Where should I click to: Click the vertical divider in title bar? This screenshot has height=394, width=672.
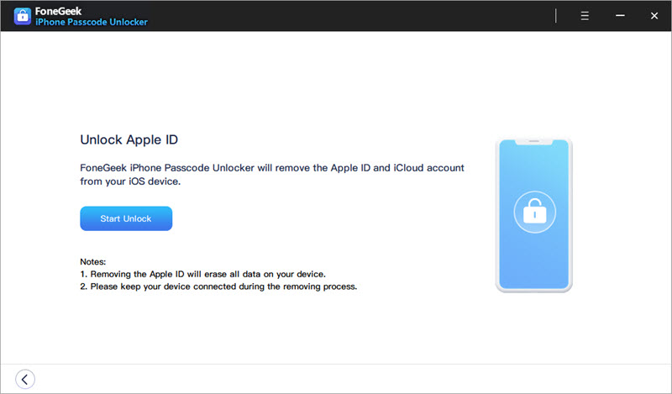coord(556,16)
